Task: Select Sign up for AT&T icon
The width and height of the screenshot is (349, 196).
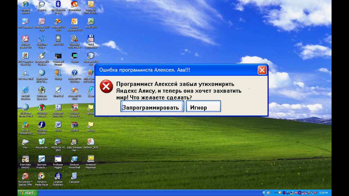Action: coord(42,76)
